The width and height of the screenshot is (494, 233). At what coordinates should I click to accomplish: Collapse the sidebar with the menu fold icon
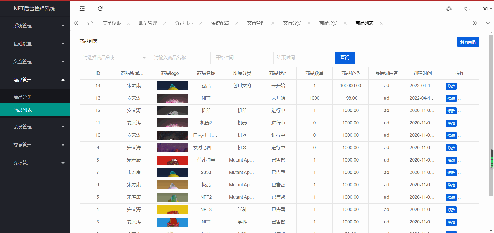[82, 9]
